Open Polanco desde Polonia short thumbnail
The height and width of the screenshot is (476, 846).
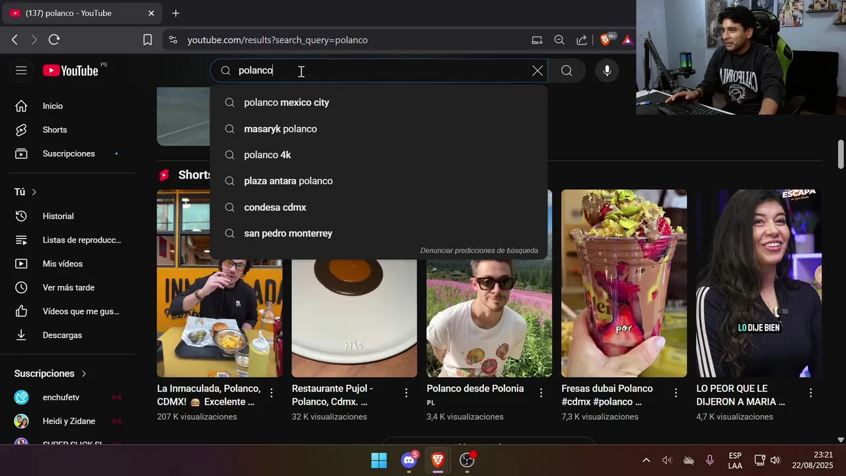(489, 317)
